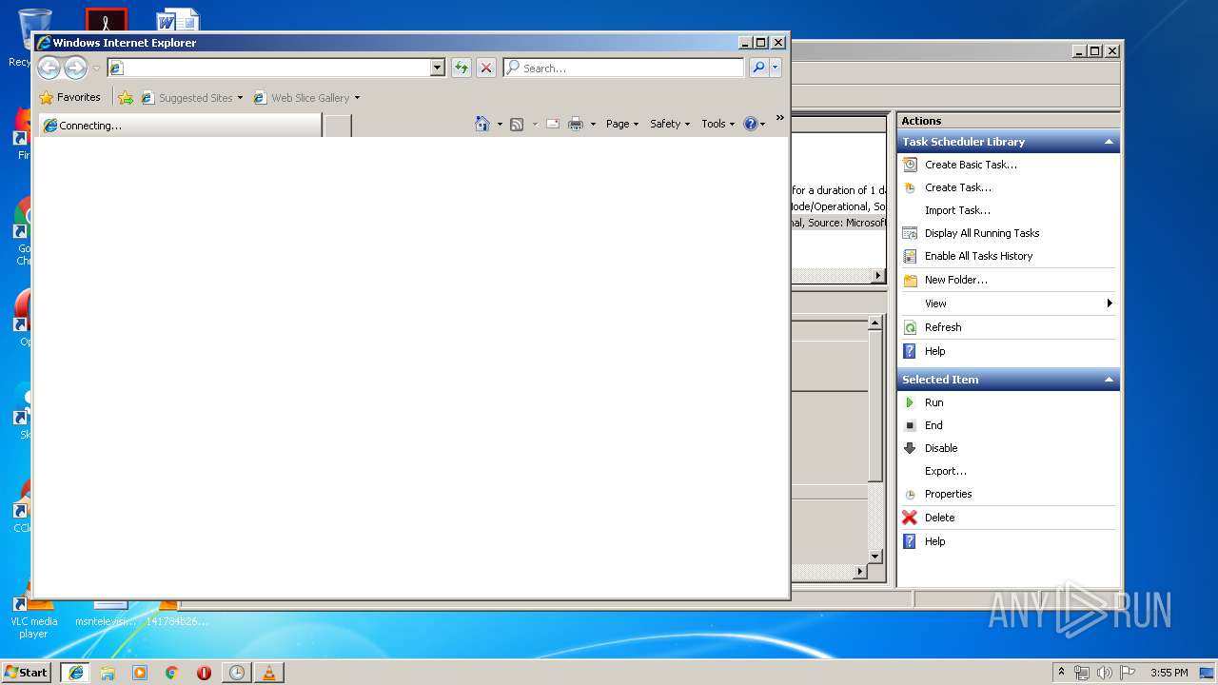This screenshot has height=685, width=1218.
Task: Open Properties of selected task
Action: coord(949,494)
